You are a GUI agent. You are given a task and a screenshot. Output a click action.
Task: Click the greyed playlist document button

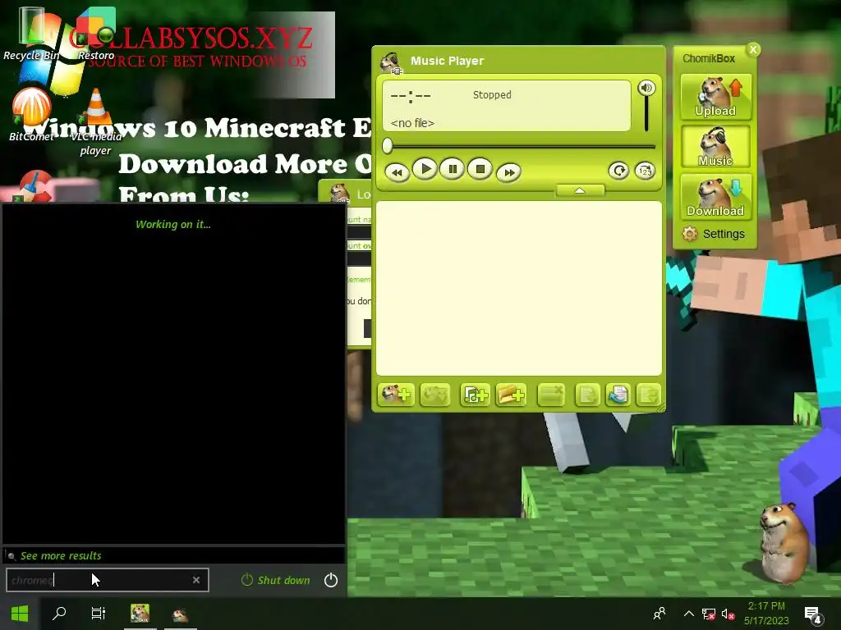pos(587,395)
